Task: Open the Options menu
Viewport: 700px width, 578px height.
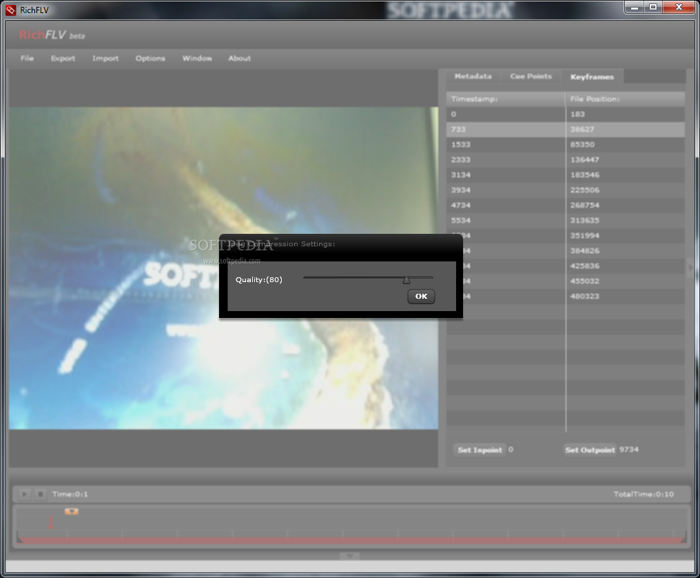Action: click(x=150, y=58)
